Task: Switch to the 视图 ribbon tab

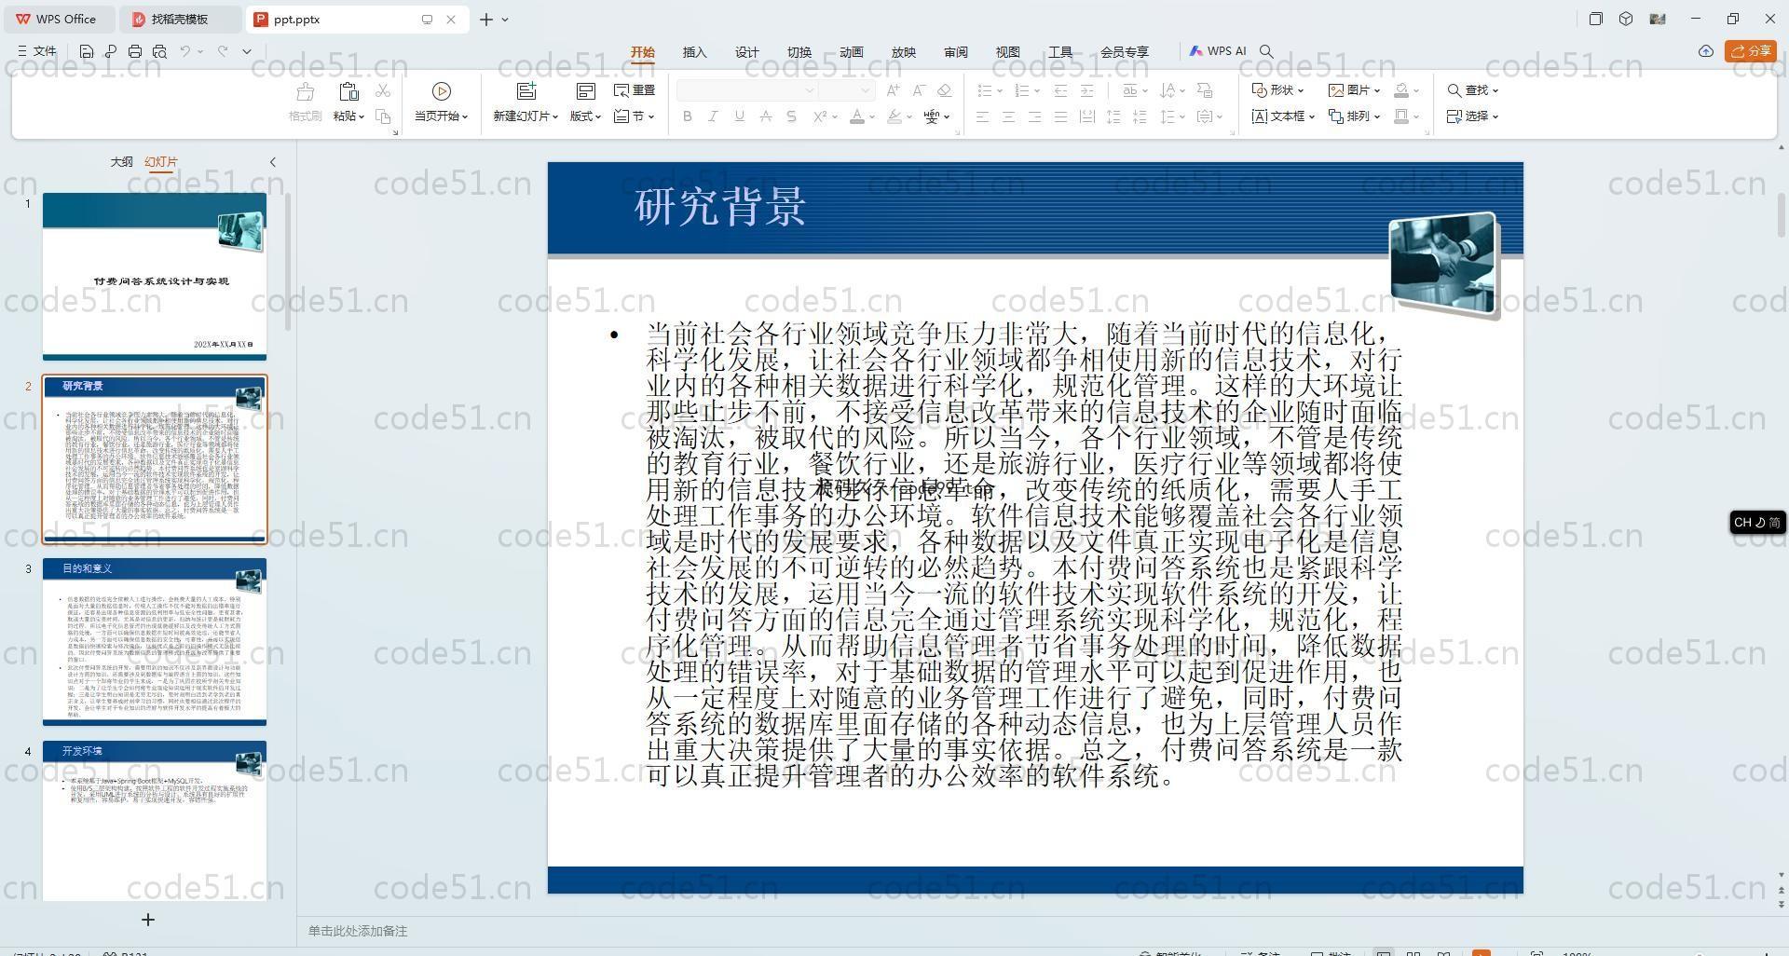Action: tap(1008, 52)
